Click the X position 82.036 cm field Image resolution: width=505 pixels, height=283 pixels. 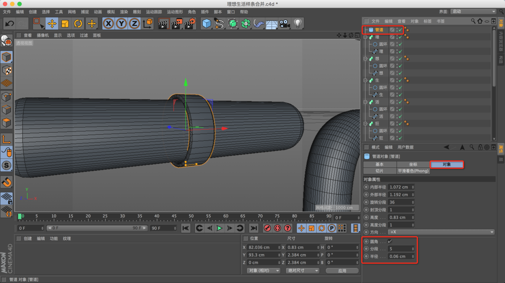264,247
